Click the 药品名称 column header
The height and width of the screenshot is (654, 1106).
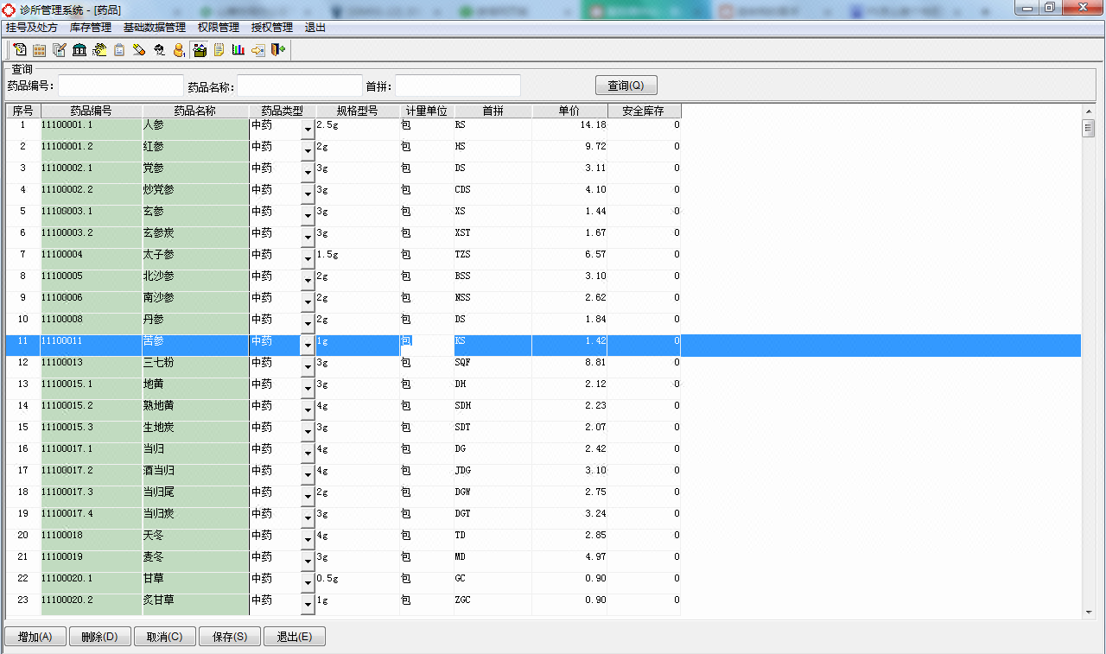[x=195, y=111]
